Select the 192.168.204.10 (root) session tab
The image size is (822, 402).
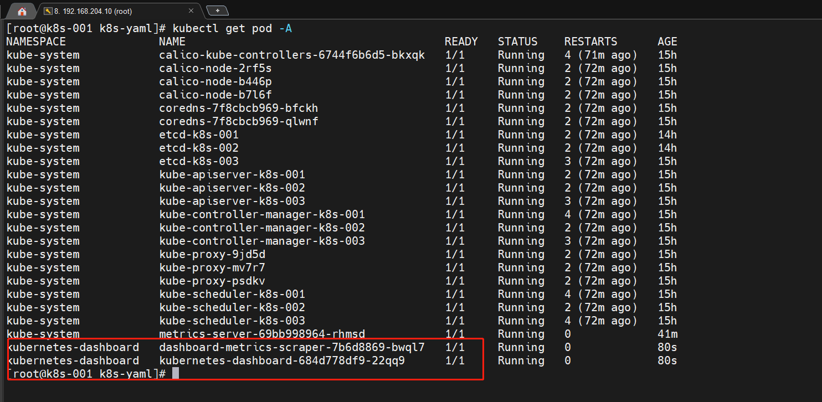[120, 11]
